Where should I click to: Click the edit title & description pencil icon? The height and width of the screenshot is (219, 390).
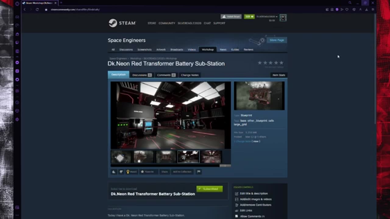coord(237,193)
